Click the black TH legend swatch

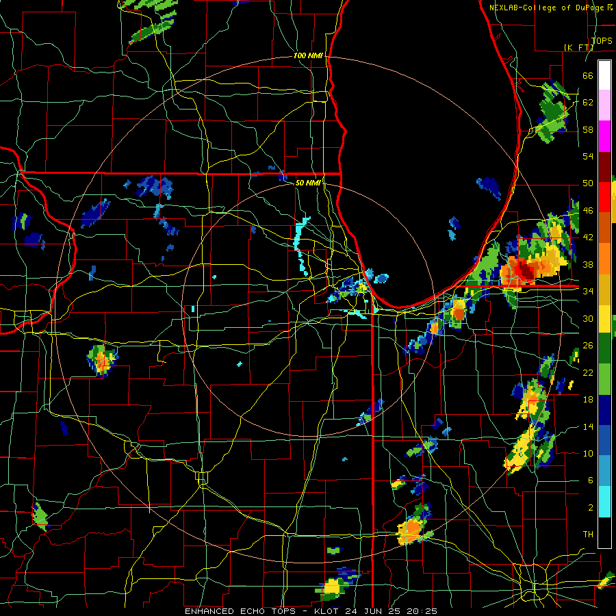pyautogui.click(x=604, y=532)
